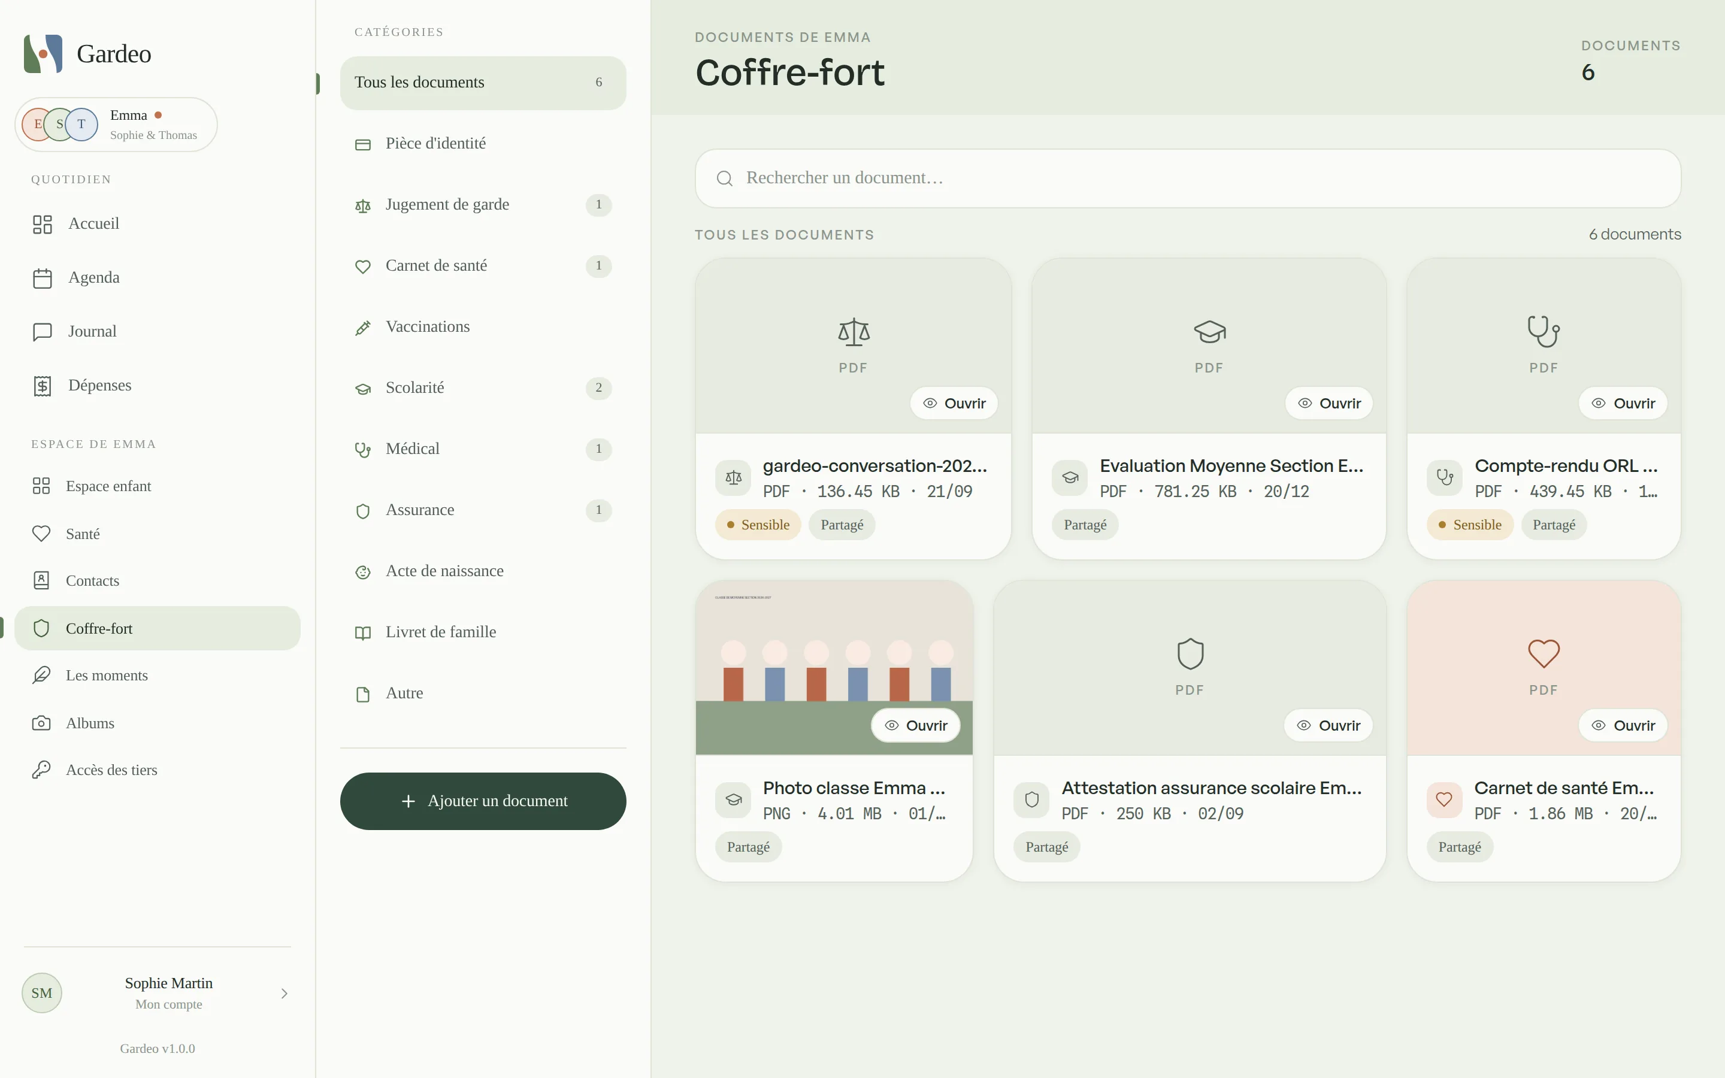Screen dimensions: 1725x1078
Task: Click scales icon beside gardeo-conversation document
Action: click(x=733, y=478)
